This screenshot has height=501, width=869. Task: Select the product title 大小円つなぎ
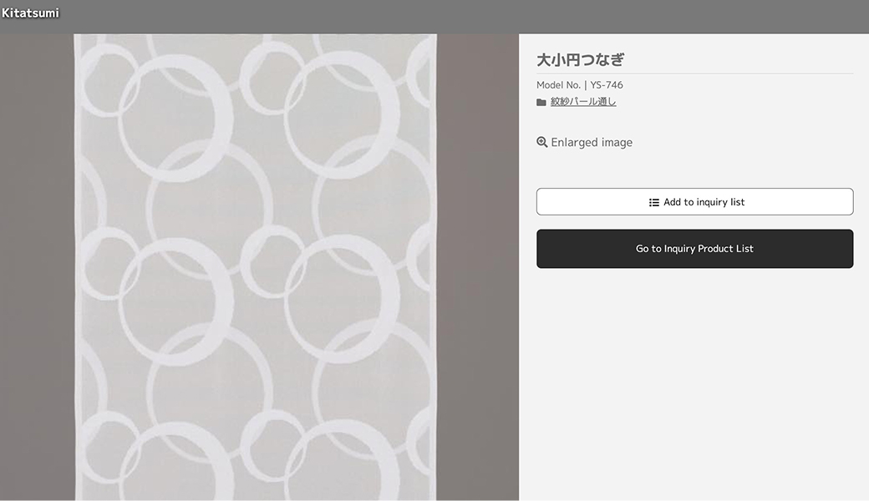point(580,60)
